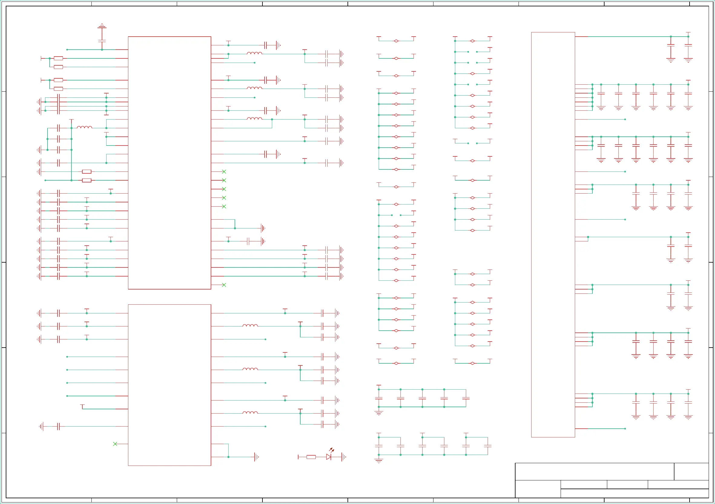715x504 pixels.
Task: Click the capacitor under the topmost ground symbol
Action: [x=102, y=41]
